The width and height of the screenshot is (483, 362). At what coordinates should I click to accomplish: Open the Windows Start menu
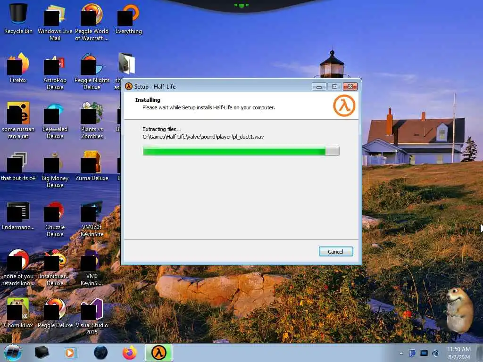point(13,353)
